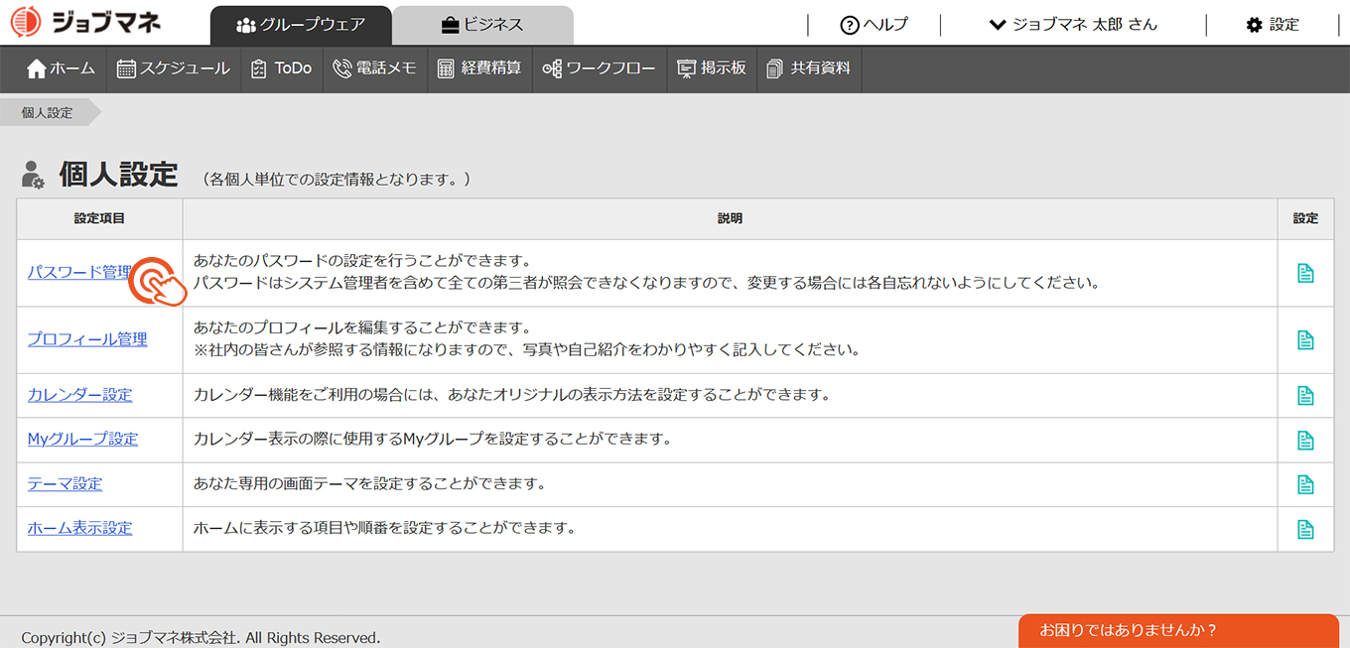Click the document icon in the カレンダー設定 row
Screen dimensions: 1350x648
pos(1305,396)
